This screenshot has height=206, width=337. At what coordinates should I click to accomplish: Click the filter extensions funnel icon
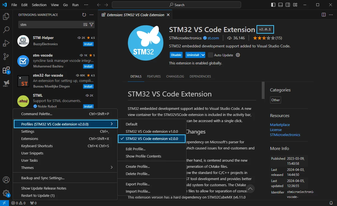pyautogui.click(x=91, y=25)
